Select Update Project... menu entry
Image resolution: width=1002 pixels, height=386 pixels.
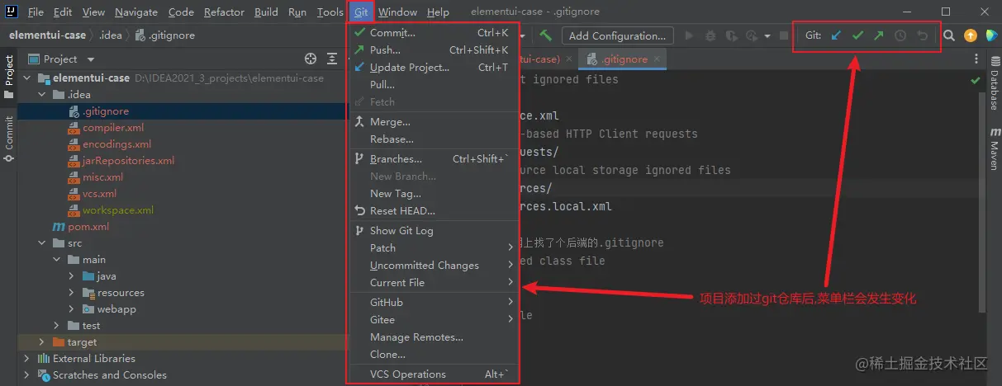433,68
